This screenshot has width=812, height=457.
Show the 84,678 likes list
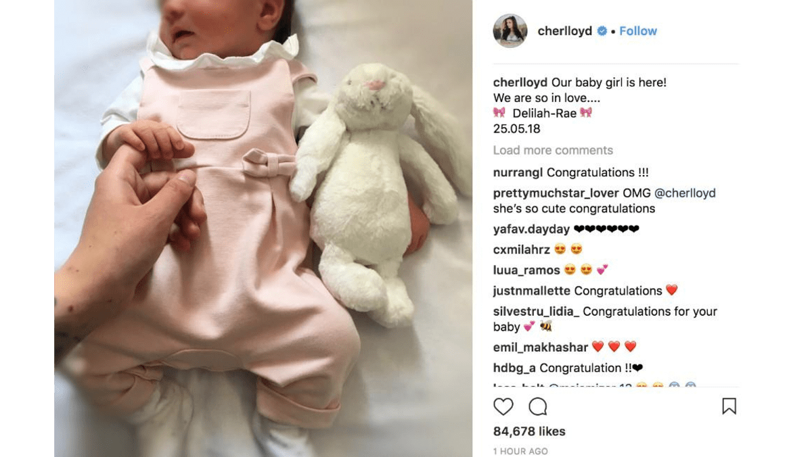click(x=529, y=431)
